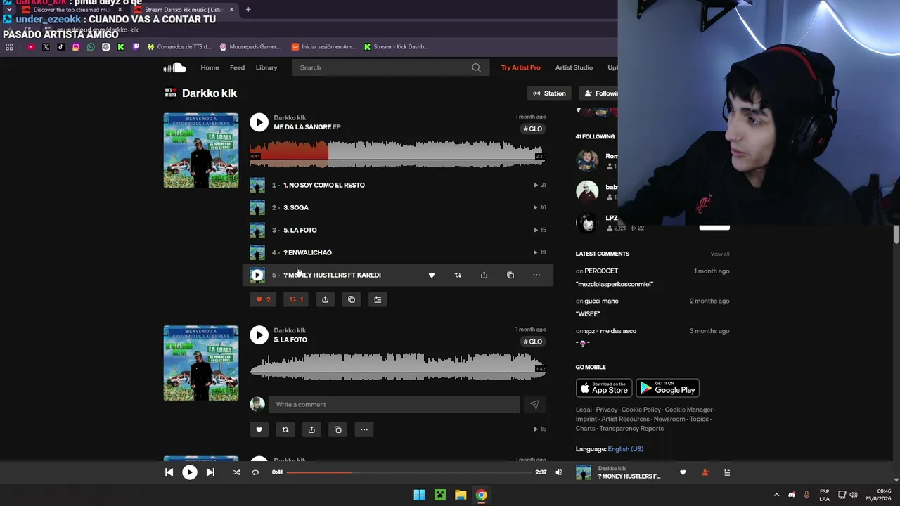
Task: Open the ME DA LA SANGRE album artwork
Action: pyautogui.click(x=201, y=150)
